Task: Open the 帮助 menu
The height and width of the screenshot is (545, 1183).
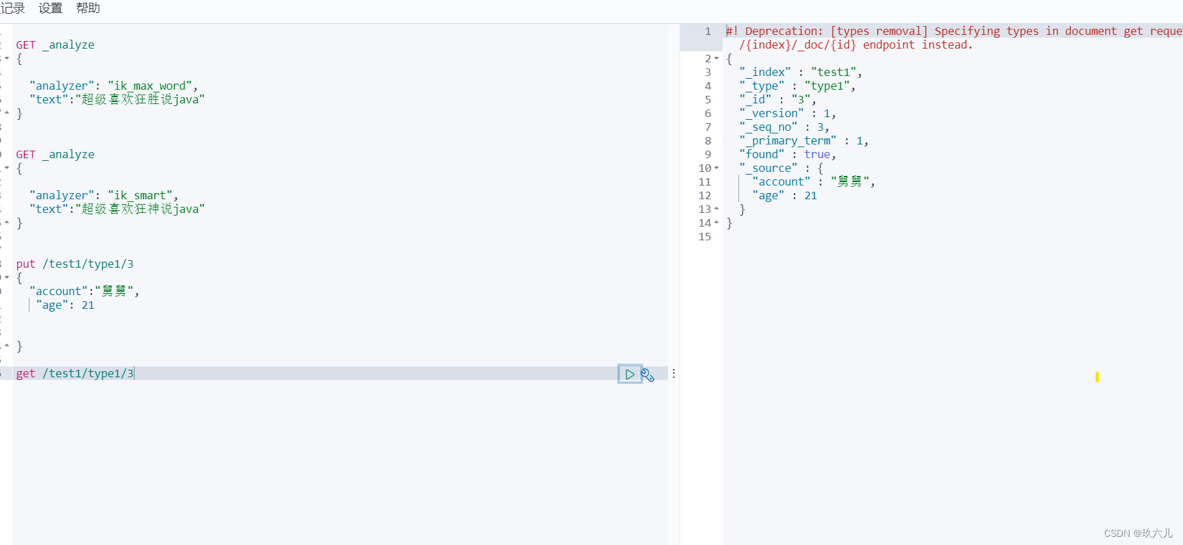Action: [x=88, y=8]
